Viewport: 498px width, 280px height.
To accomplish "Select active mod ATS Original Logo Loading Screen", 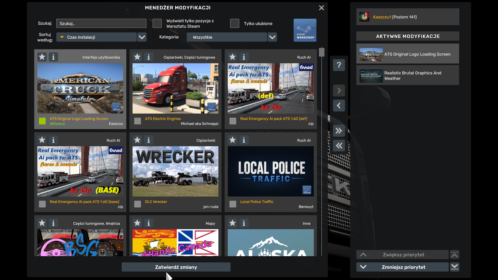I will tap(408, 54).
